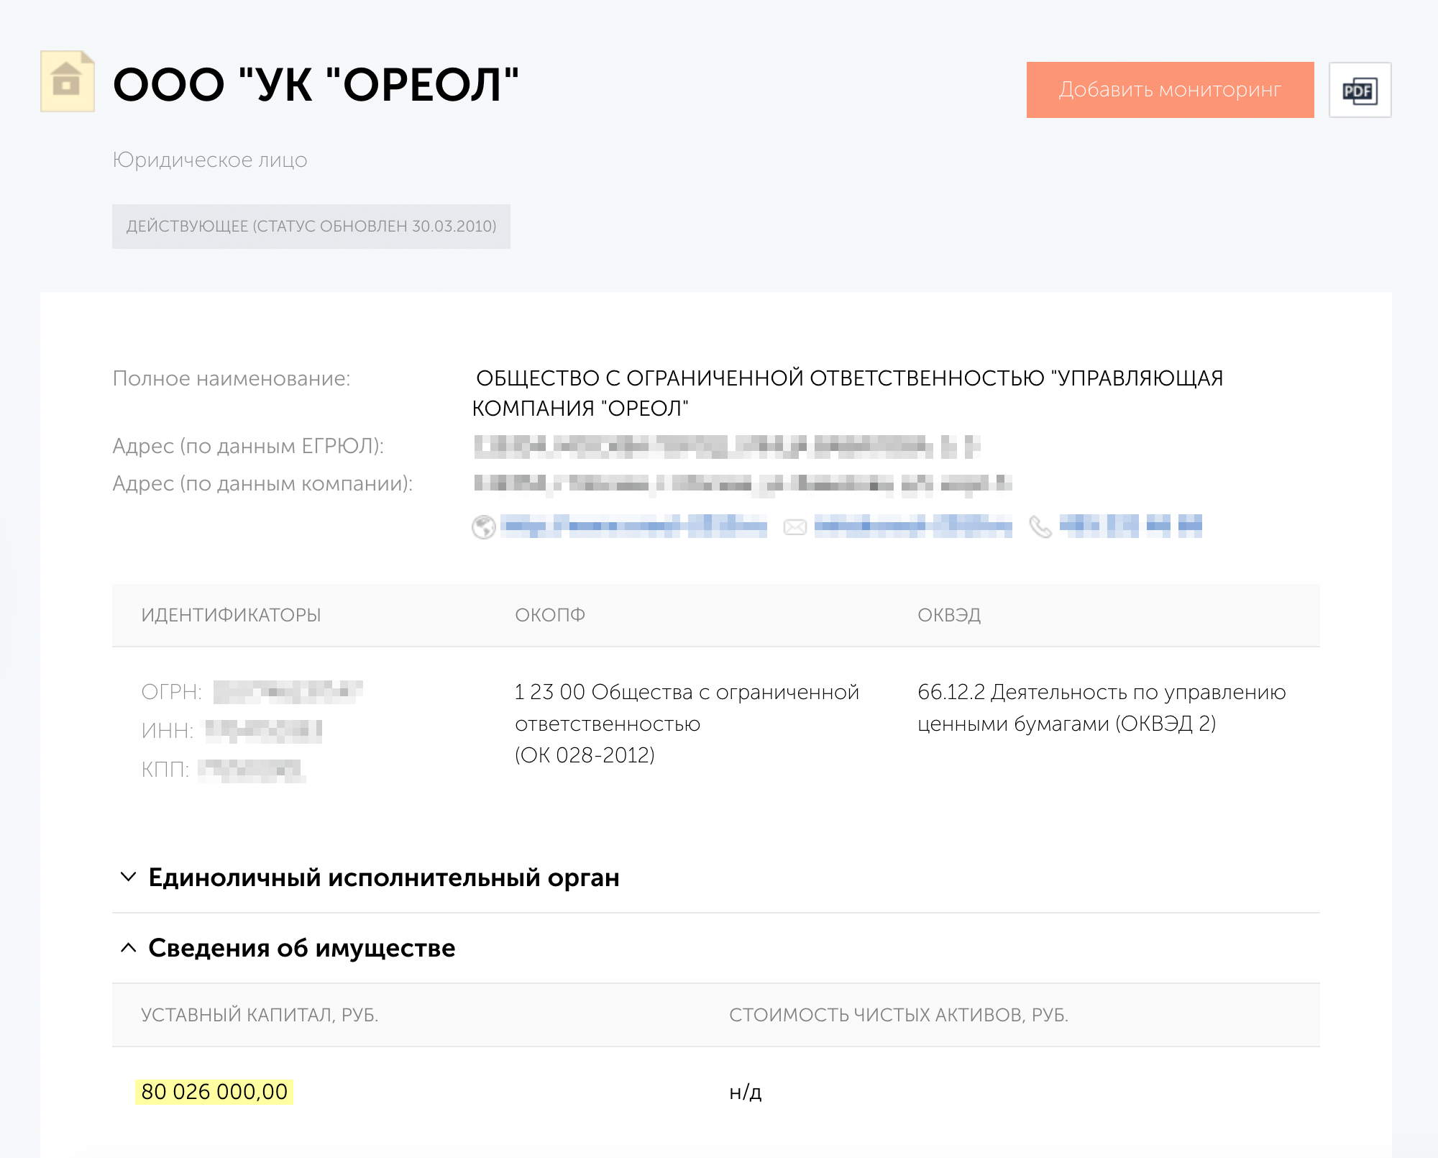1438x1158 pixels.
Task: Click СТОИМОСТЬ ЧИСТЫХ АКТИВОВ, РУБ. header
Action: [x=899, y=1015]
